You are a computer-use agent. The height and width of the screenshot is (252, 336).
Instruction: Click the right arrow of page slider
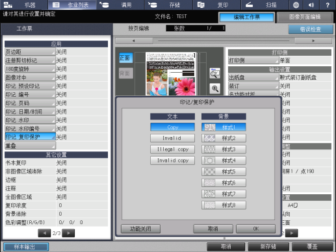313,41
